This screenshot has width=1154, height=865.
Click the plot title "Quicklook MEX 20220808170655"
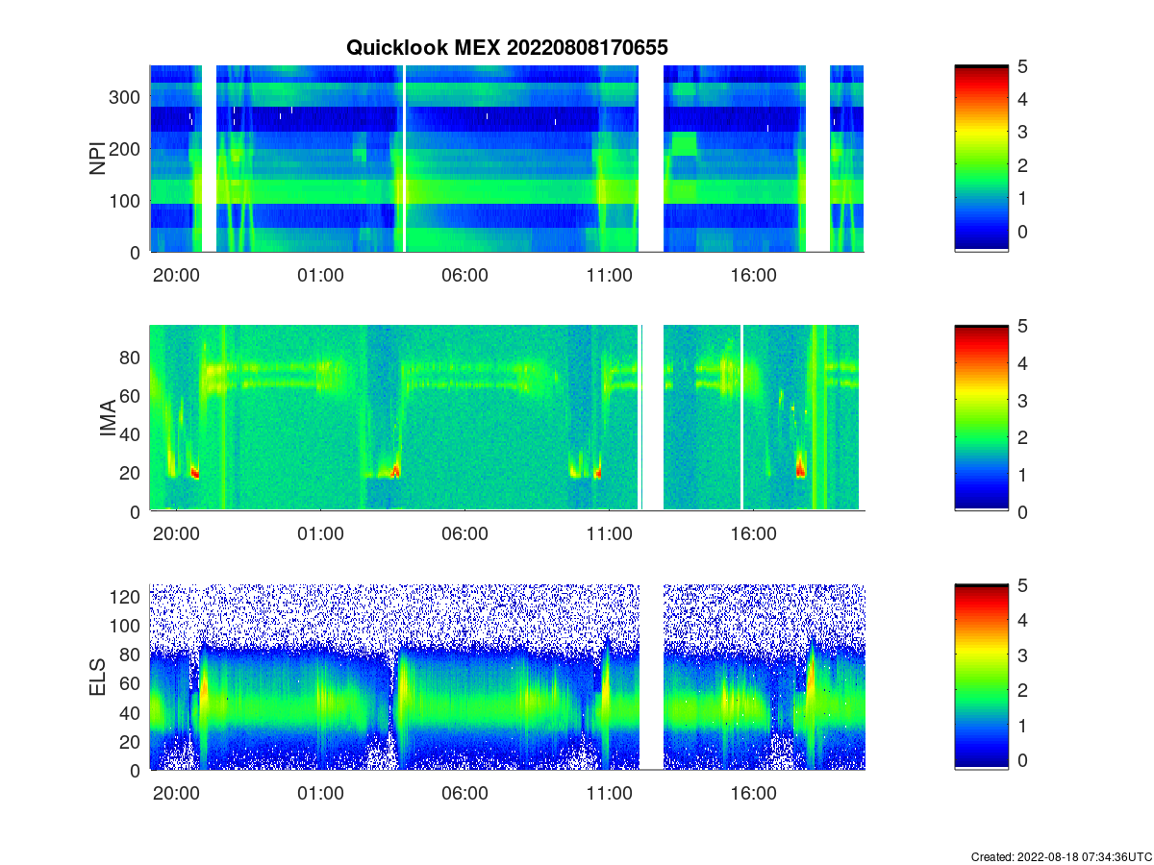pyautogui.click(x=507, y=47)
